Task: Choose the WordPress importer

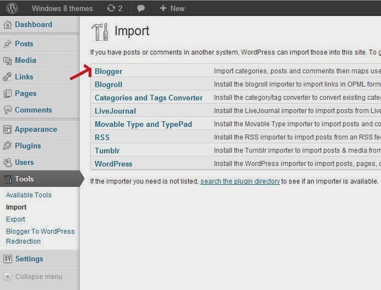Action: click(113, 164)
